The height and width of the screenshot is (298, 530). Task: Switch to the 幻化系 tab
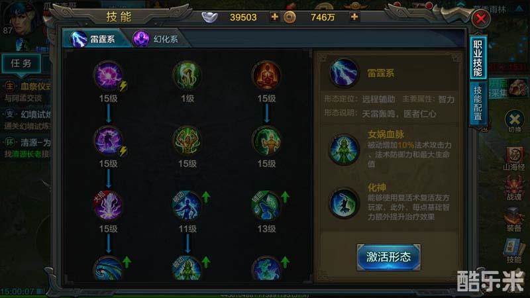(x=156, y=39)
